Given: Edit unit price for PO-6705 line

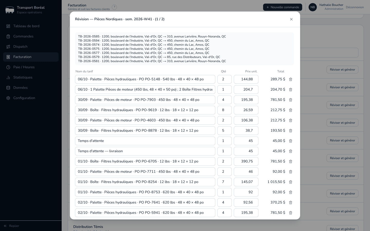Looking at the screenshot, I should tap(246, 161).
